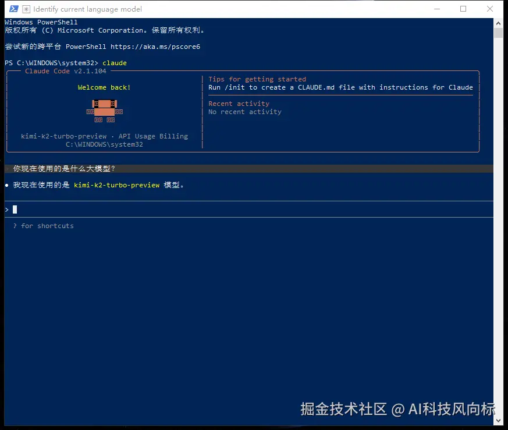The width and height of the screenshot is (508, 430).
Task: Click the Microsoft Corporation copyright line
Action: (x=104, y=30)
